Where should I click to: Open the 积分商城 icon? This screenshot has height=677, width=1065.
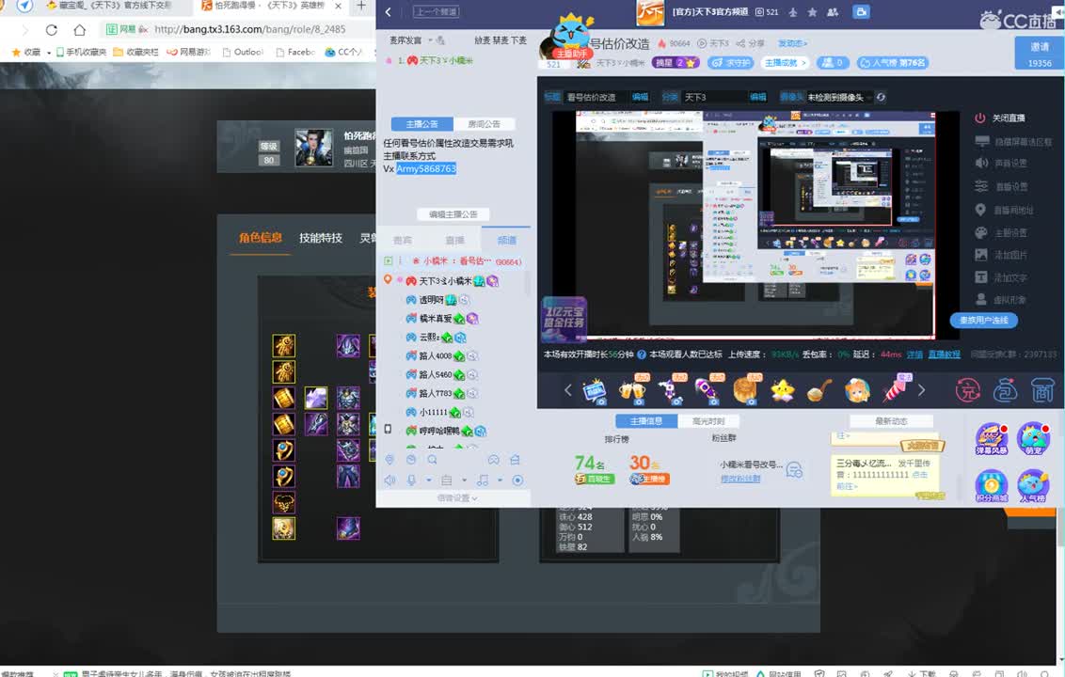coord(991,487)
